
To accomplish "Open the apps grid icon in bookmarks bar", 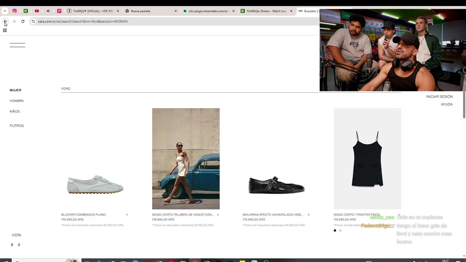I will coord(5,30).
